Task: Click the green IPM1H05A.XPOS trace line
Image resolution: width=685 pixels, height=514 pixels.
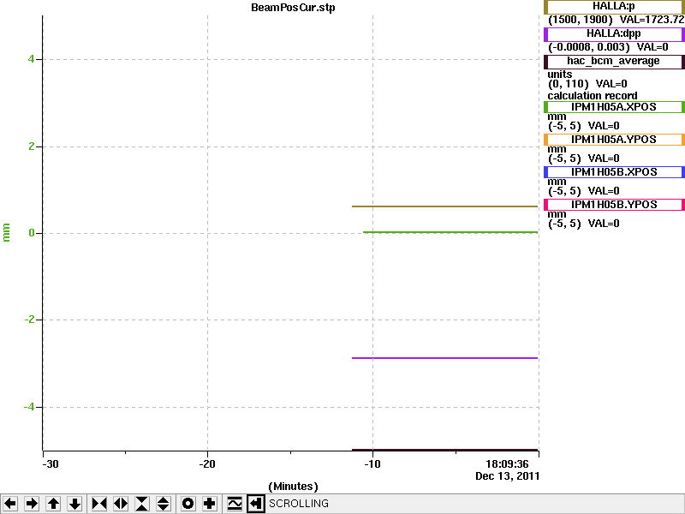Action: coord(450,232)
